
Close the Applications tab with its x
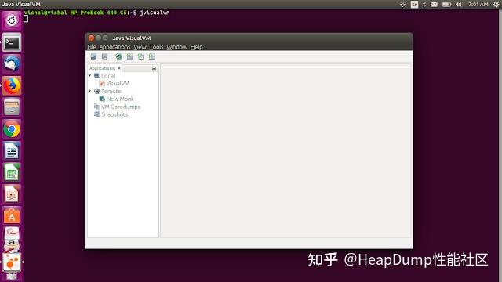119,68
